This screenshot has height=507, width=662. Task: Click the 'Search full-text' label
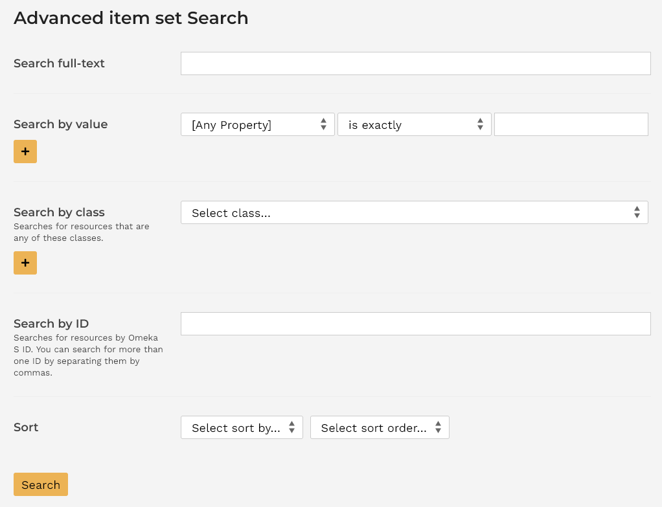(59, 63)
